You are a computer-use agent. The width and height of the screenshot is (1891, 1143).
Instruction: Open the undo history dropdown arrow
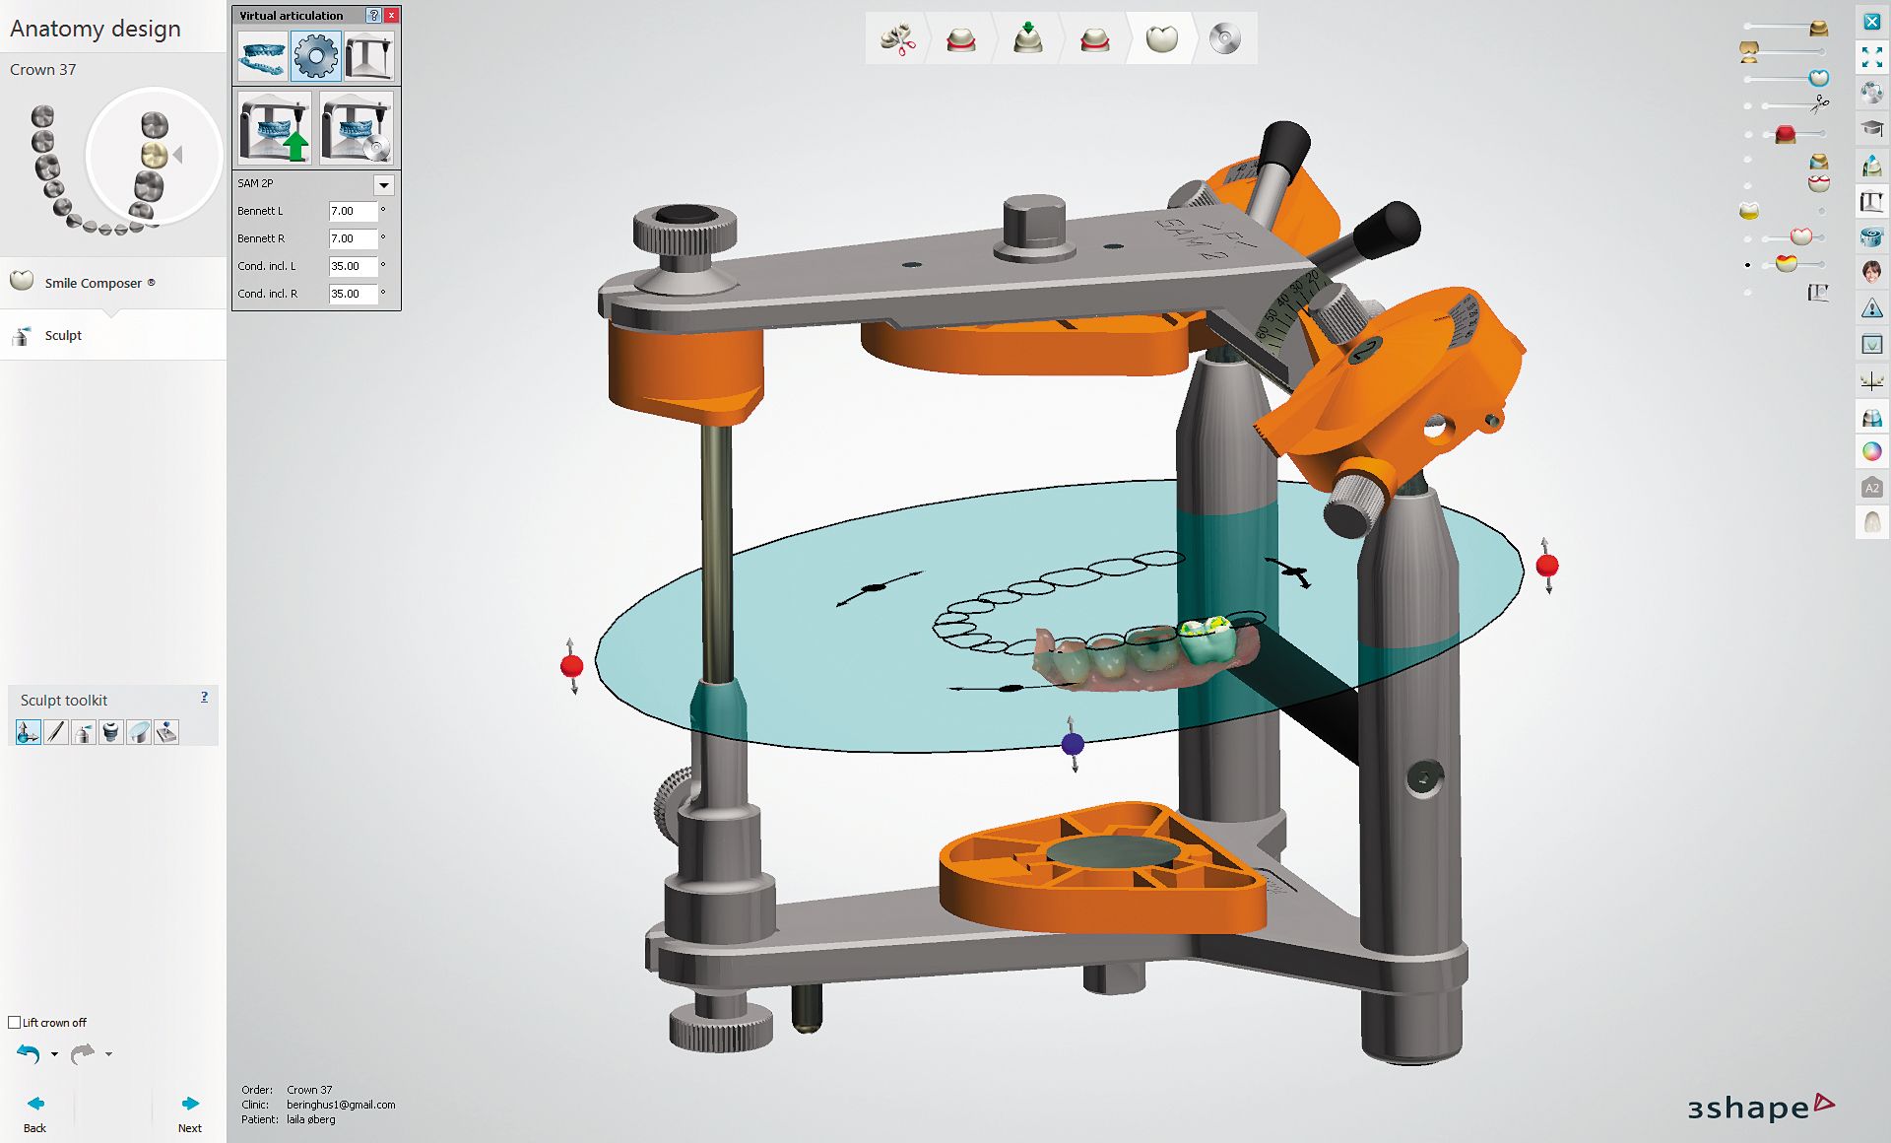pos(54,1054)
